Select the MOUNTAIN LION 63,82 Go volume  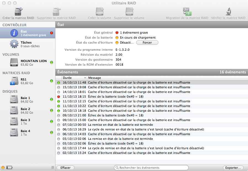(28, 63)
